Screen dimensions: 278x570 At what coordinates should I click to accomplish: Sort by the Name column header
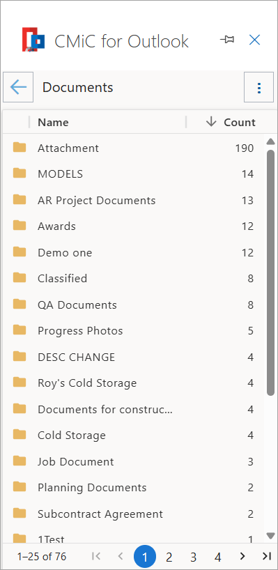[53, 123]
